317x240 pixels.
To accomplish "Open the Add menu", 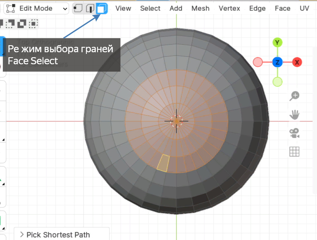I will pyautogui.click(x=176, y=9).
